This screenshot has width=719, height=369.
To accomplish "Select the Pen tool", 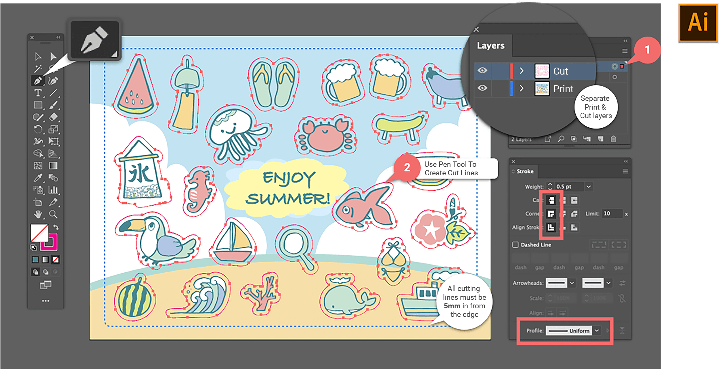I will (x=38, y=81).
